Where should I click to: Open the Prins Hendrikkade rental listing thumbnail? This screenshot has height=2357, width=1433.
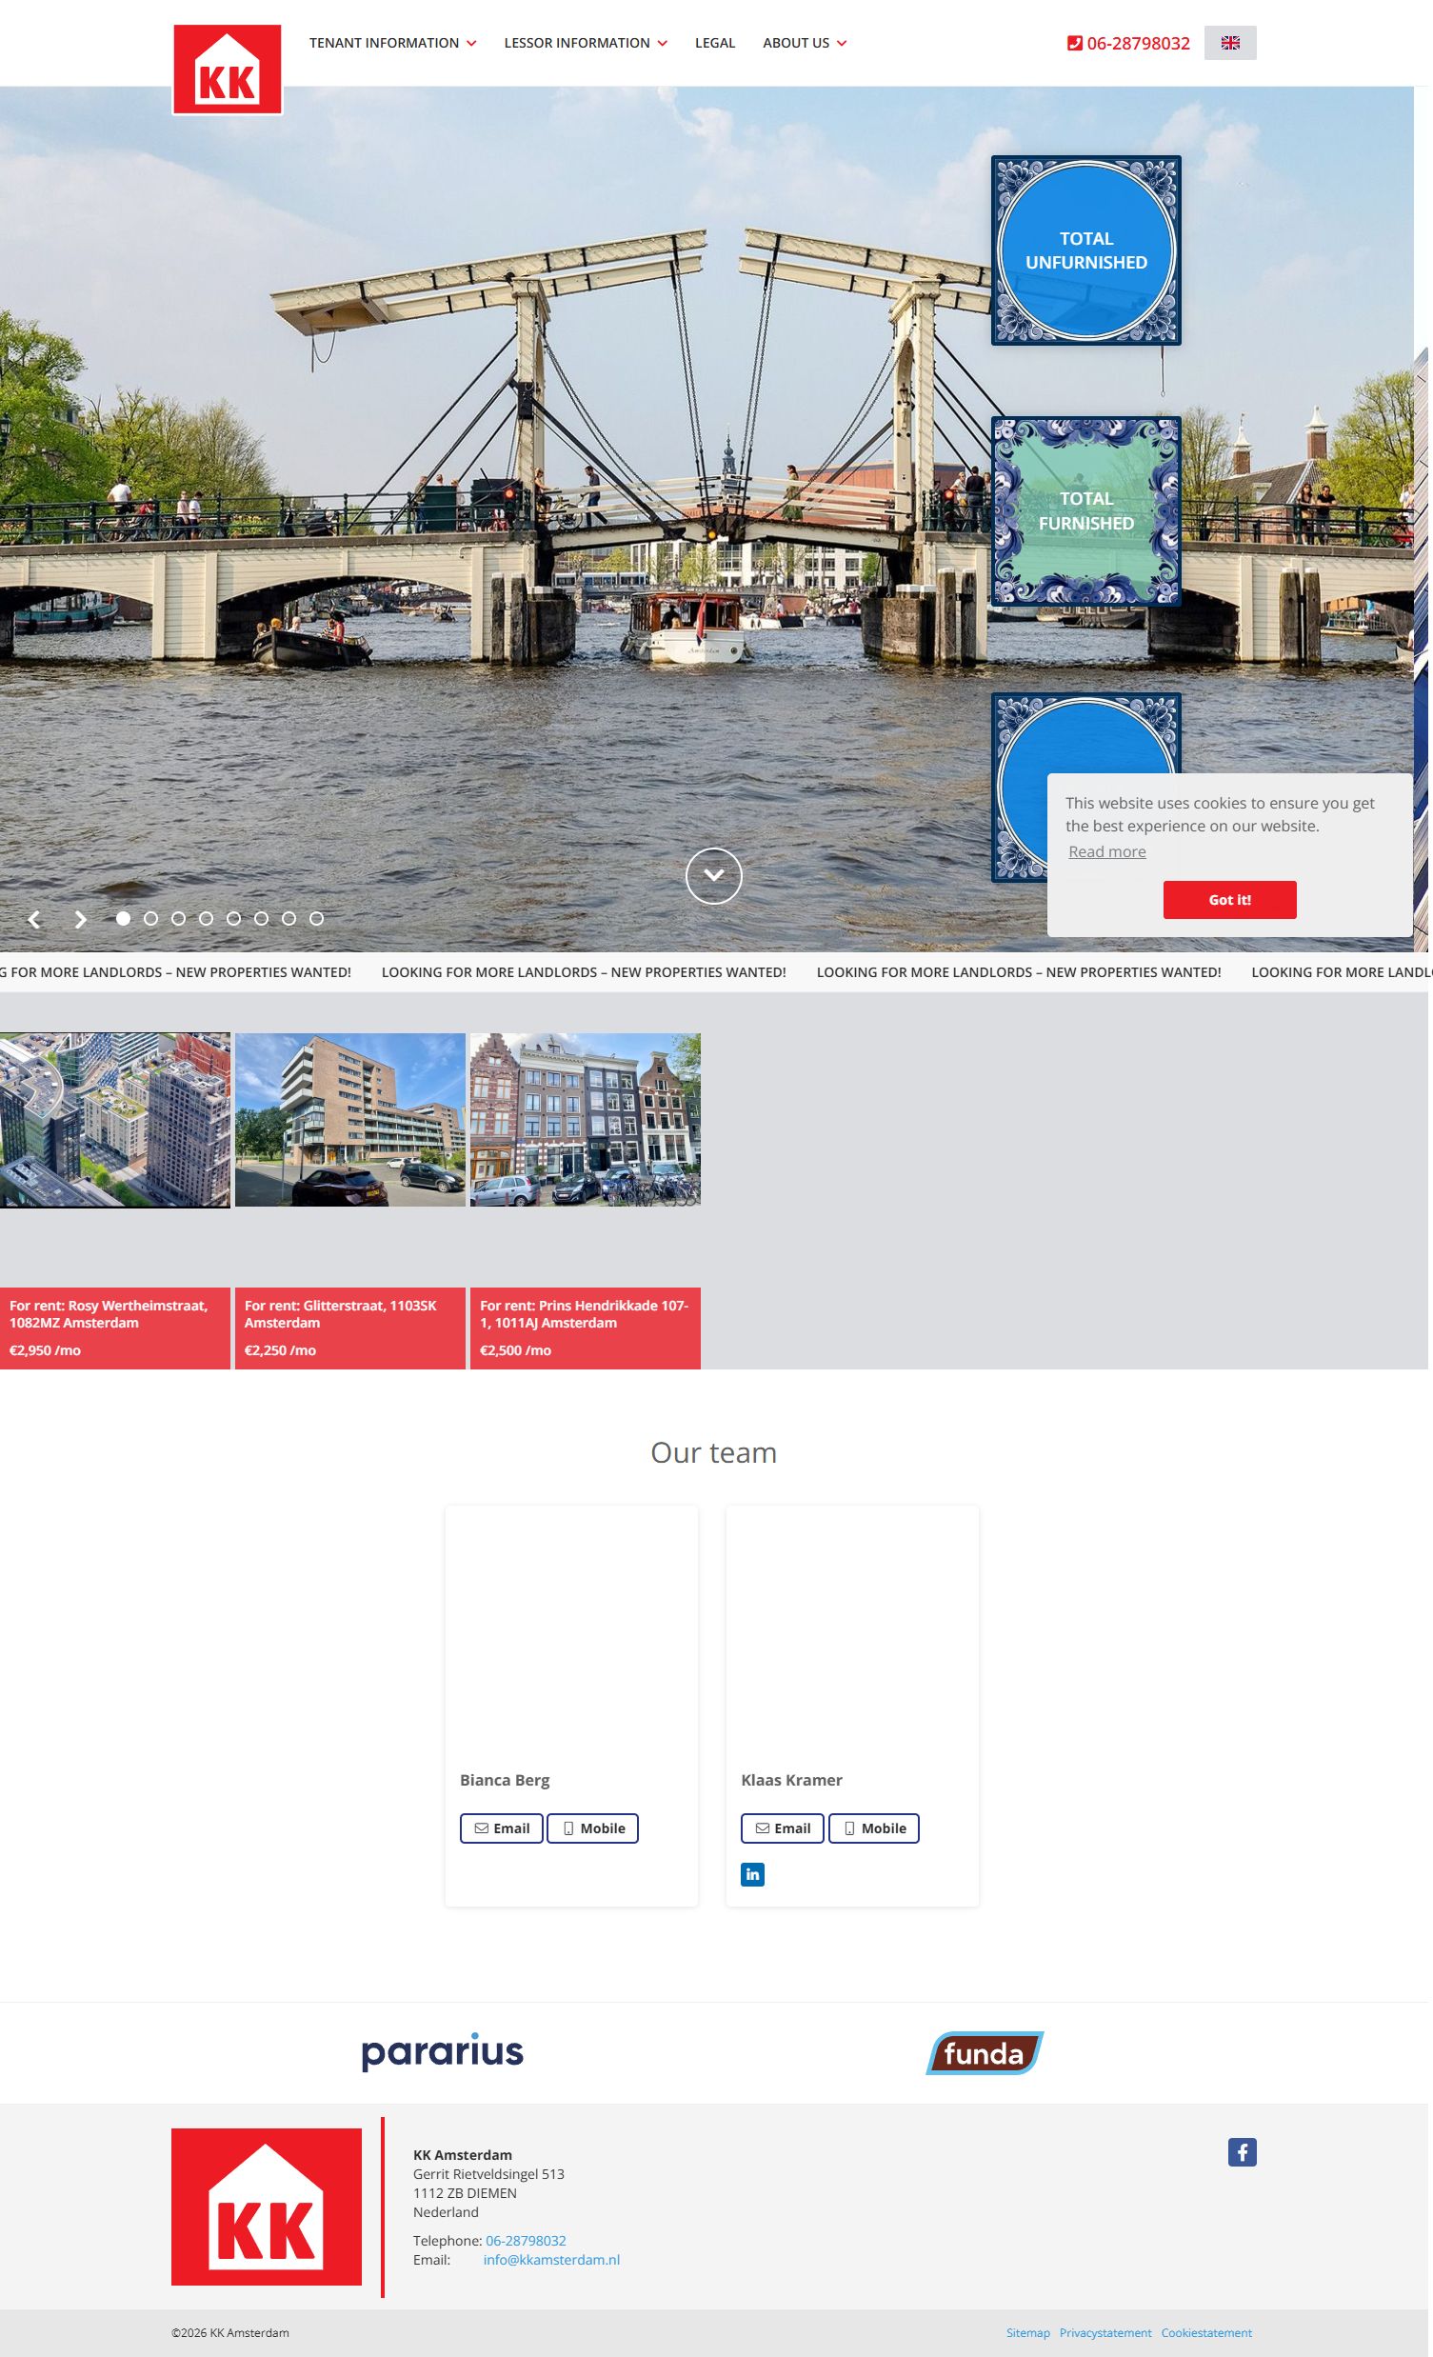coord(587,1123)
